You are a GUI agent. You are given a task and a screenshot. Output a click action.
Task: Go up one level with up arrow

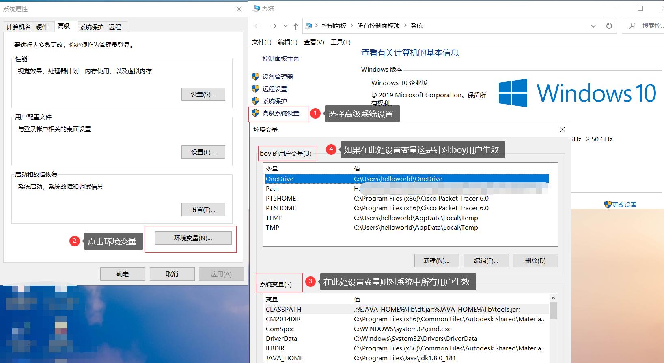pyautogui.click(x=296, y=26)
